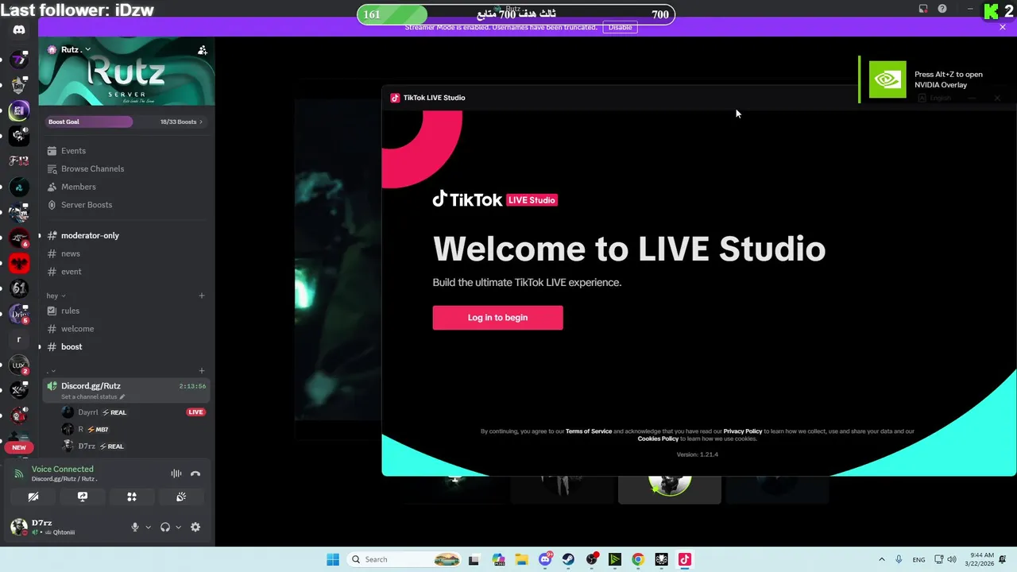Open the red eagle server icon
1017x572 pixels.
click(19, 263)
